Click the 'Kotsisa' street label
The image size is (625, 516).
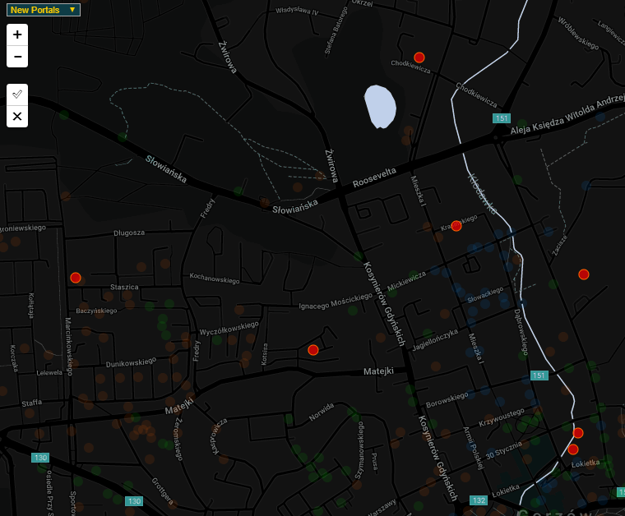pyautogui.click(x=264, y=354)
